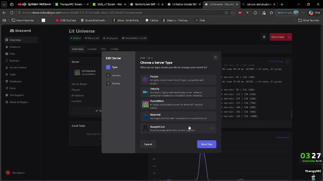Open Mods & Plugins in the sidebar
This screenshot has width=323, height=181.
[19, 102]
